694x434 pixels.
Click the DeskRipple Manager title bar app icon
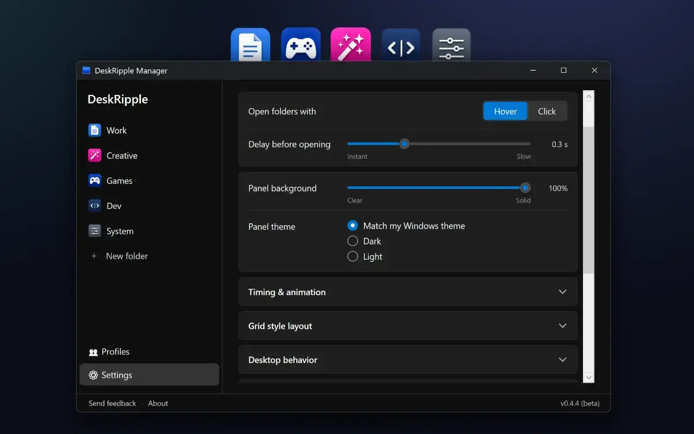87,71
